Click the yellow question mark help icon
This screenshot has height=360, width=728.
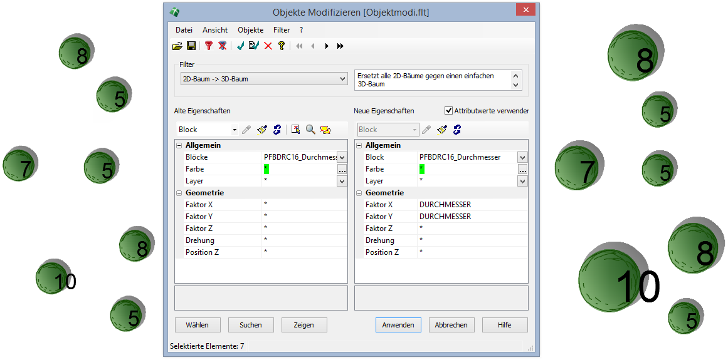point(282,46)
